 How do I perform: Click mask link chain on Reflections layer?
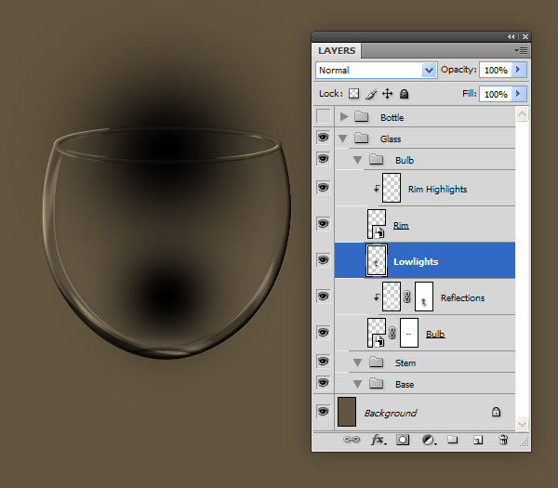coord(407,297)
